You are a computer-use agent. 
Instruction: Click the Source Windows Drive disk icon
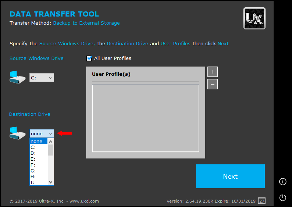click(17, 77)
